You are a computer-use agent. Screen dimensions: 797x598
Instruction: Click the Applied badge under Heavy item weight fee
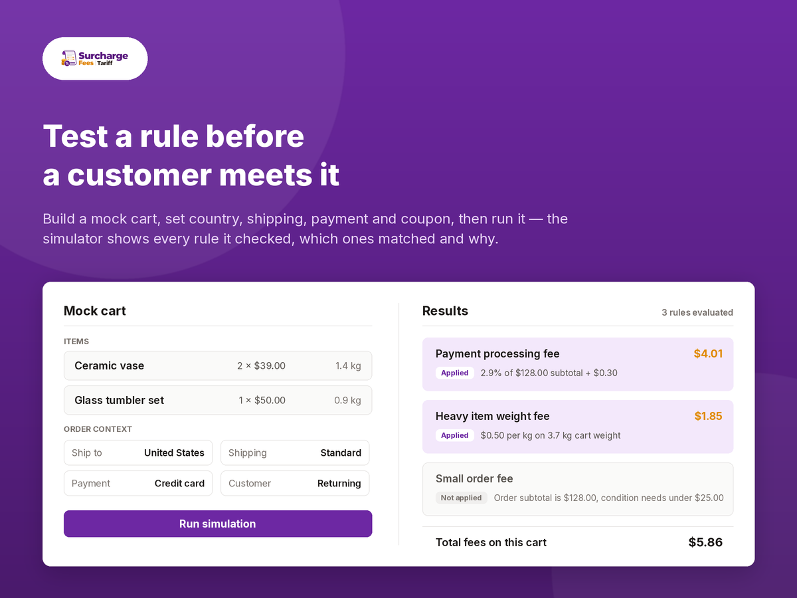click(455, 435)
